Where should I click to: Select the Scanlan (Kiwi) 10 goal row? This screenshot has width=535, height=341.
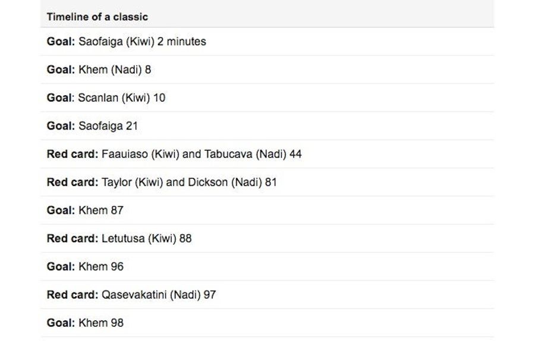(267, 98)
